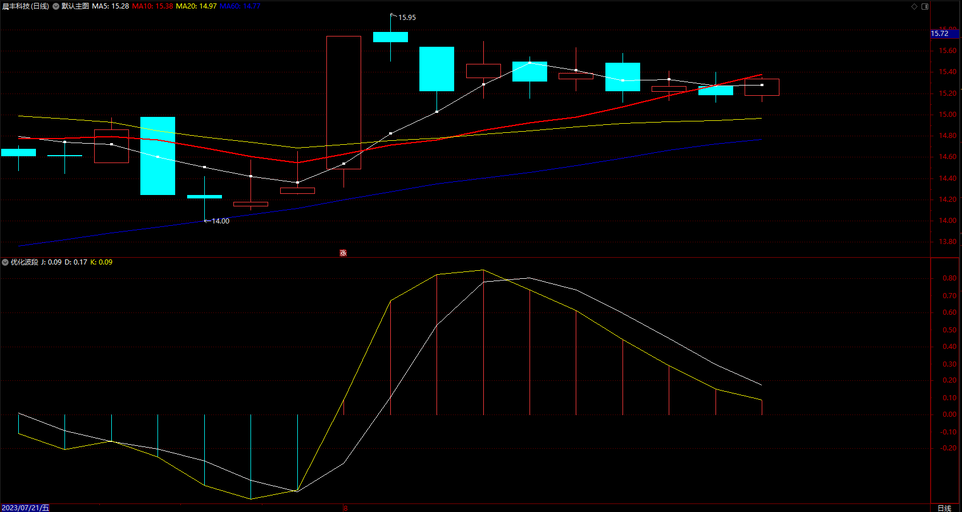Click the MA5: 15.28 indicator label
962x512 pixels.
[x=110, y=6]
